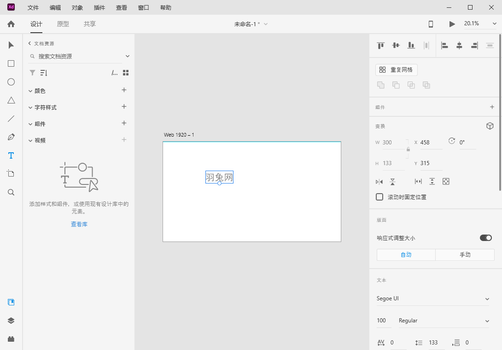Image resolution: width=502 pixels, height=350 pixels.
Task: Open the Plugins panel icon
Action: [x=11, y=339]
